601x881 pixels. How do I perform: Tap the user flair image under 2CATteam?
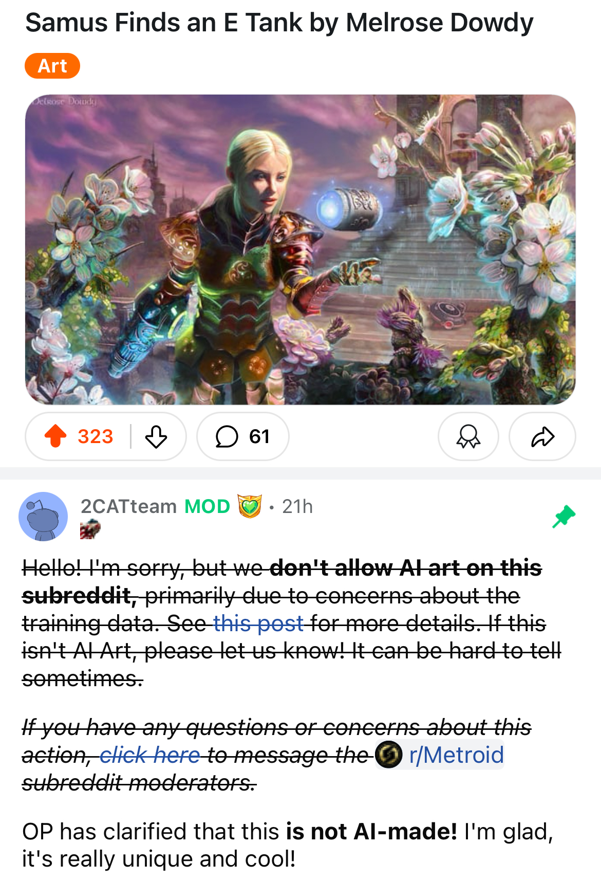tap(90, 529)
